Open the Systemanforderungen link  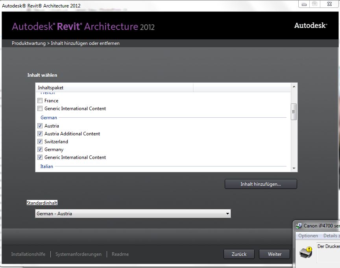78,254
